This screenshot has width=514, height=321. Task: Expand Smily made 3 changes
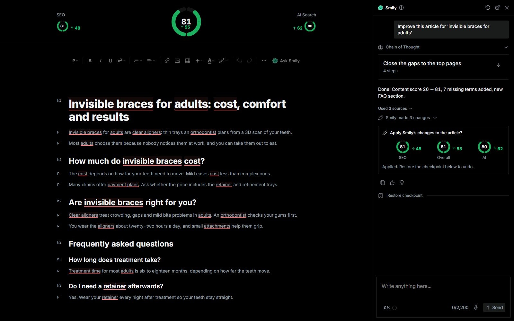click(x=408, y=118)
